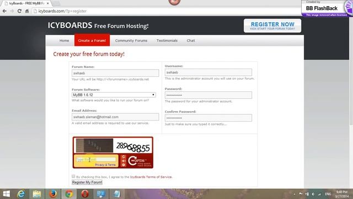Click the Password input field

pos(208,95)
